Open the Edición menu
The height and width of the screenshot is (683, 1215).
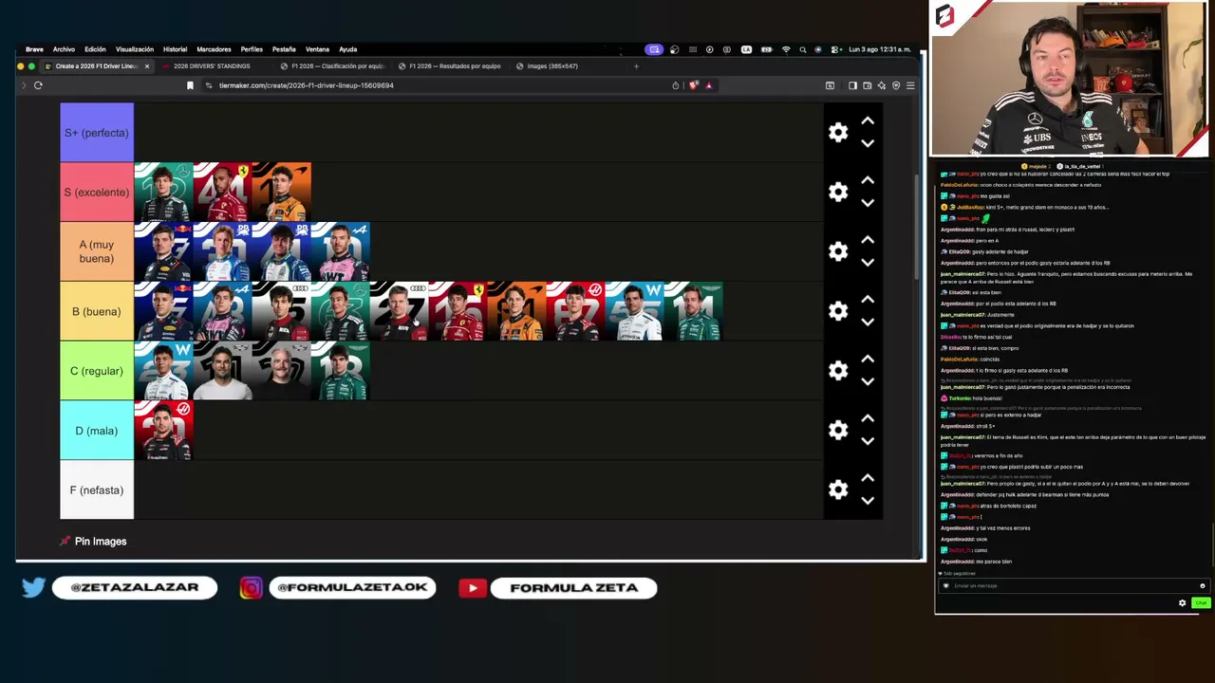pos(95,49)
